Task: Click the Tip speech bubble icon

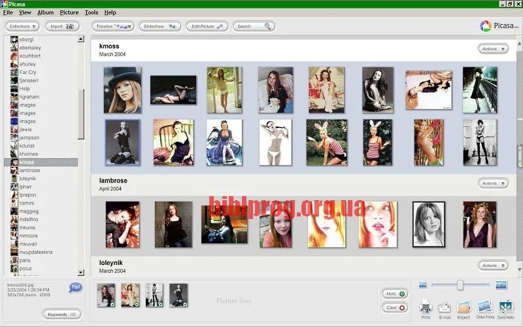Action: (x=76, y=287)
